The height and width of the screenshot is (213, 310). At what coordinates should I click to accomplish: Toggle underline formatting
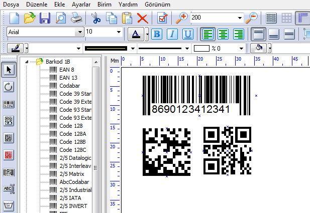187,34
